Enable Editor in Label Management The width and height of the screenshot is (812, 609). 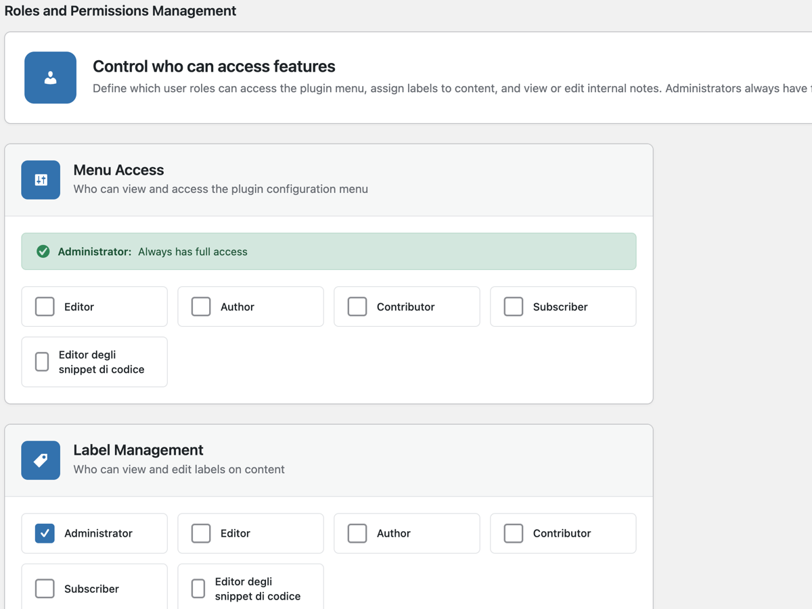pos(201,533)
